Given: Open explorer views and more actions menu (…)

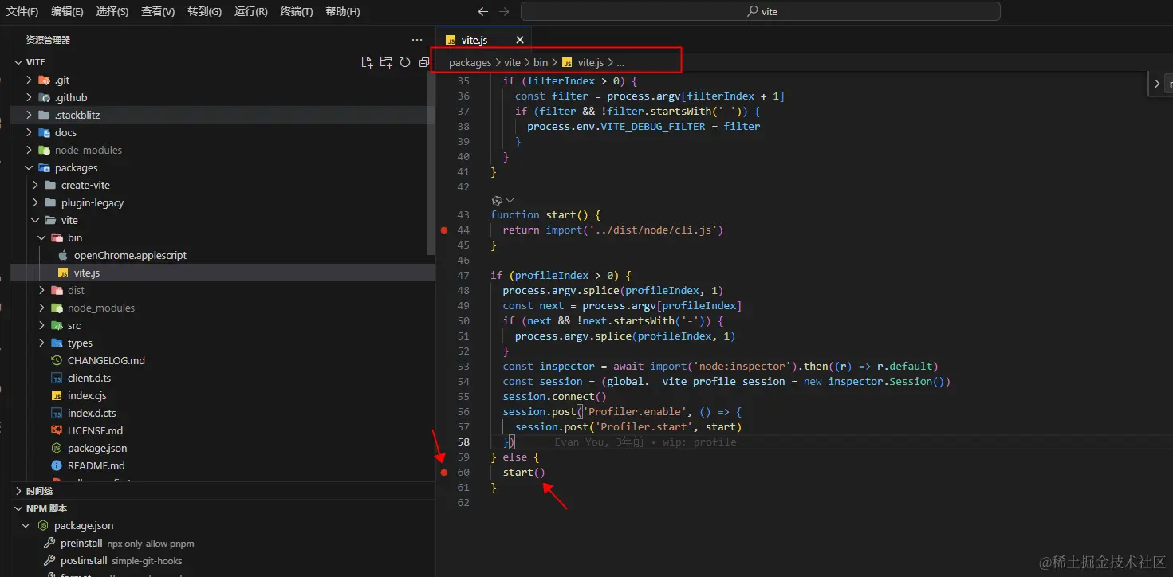Looking at the screenshot, I should (x=417, y=40).
